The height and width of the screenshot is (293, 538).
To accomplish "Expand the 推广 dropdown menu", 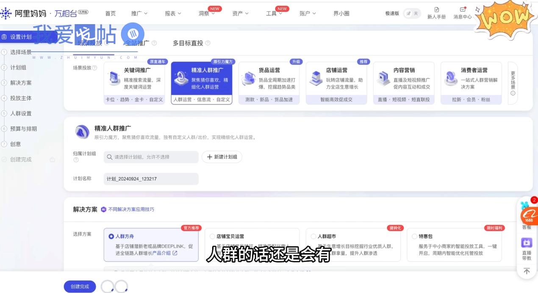I will point(139,14).
